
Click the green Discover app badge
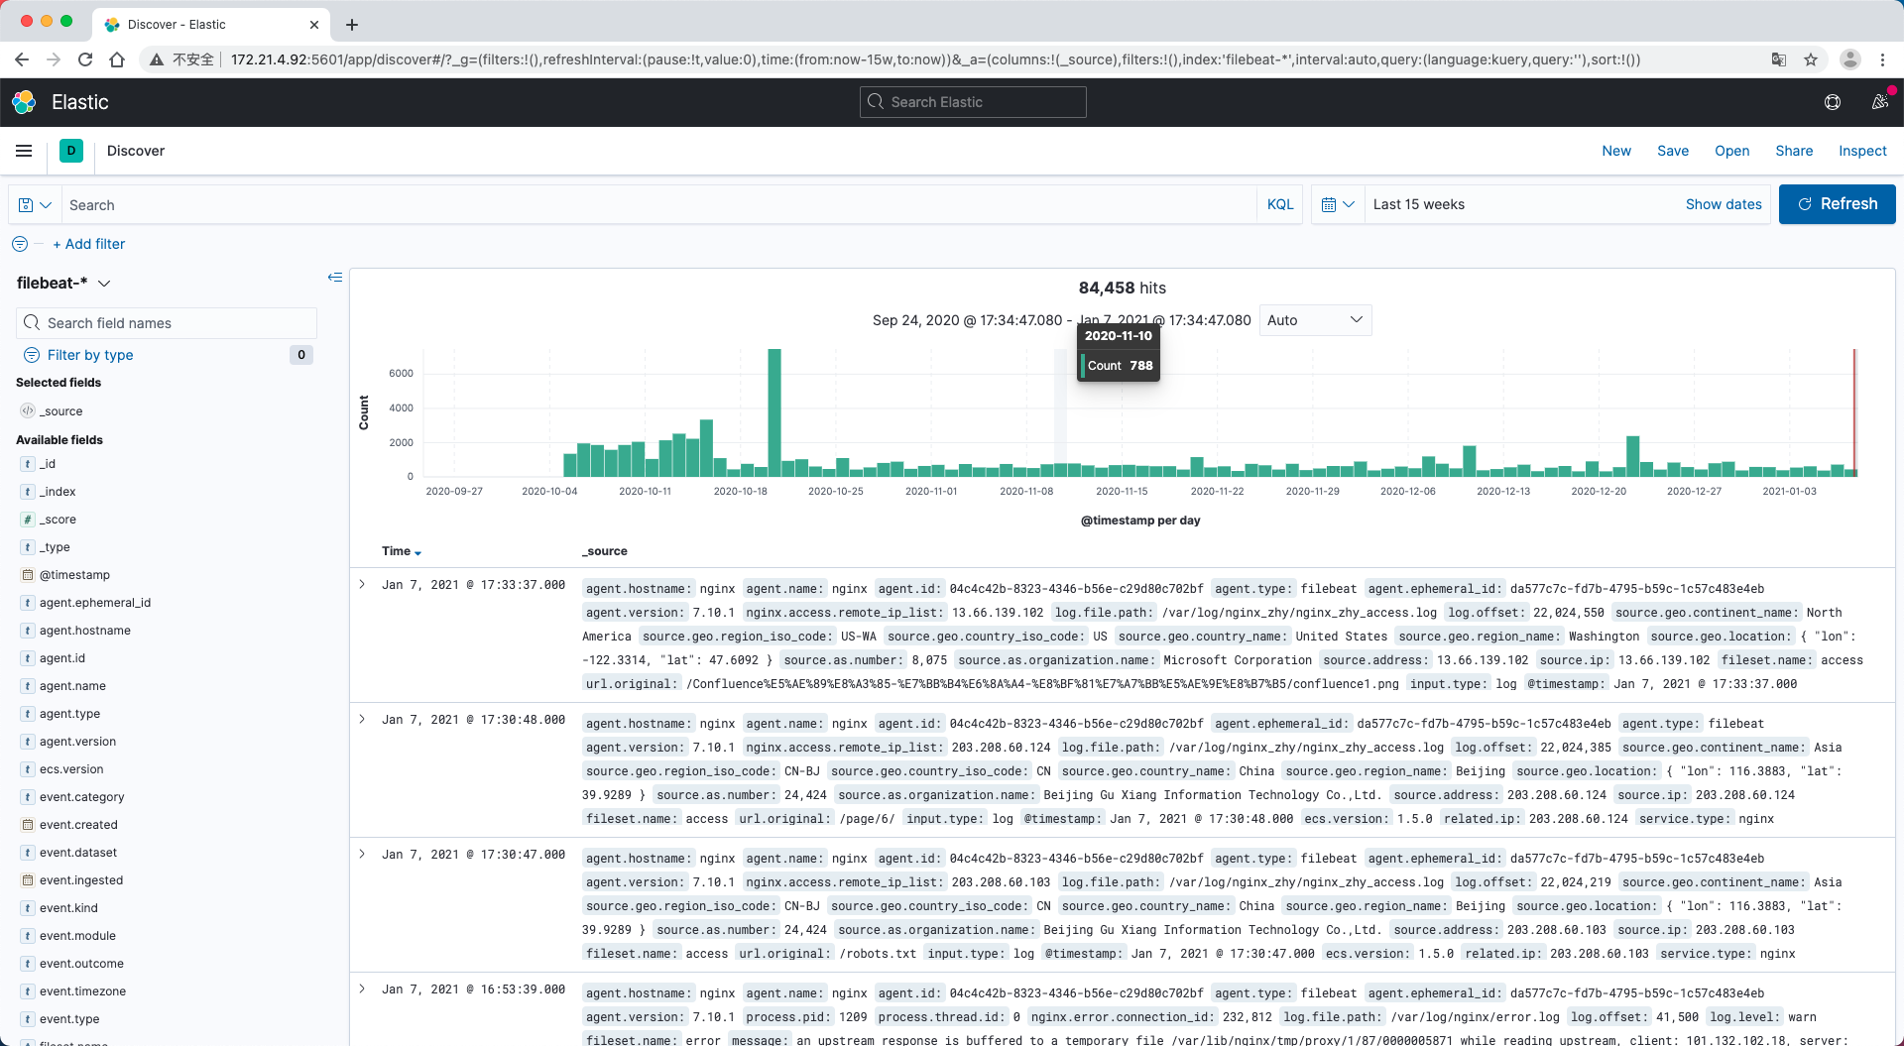pos(71,151)
